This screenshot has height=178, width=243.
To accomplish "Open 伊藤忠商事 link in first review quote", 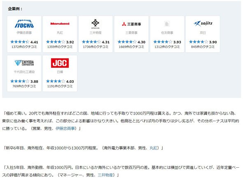I will click(65, 128).
